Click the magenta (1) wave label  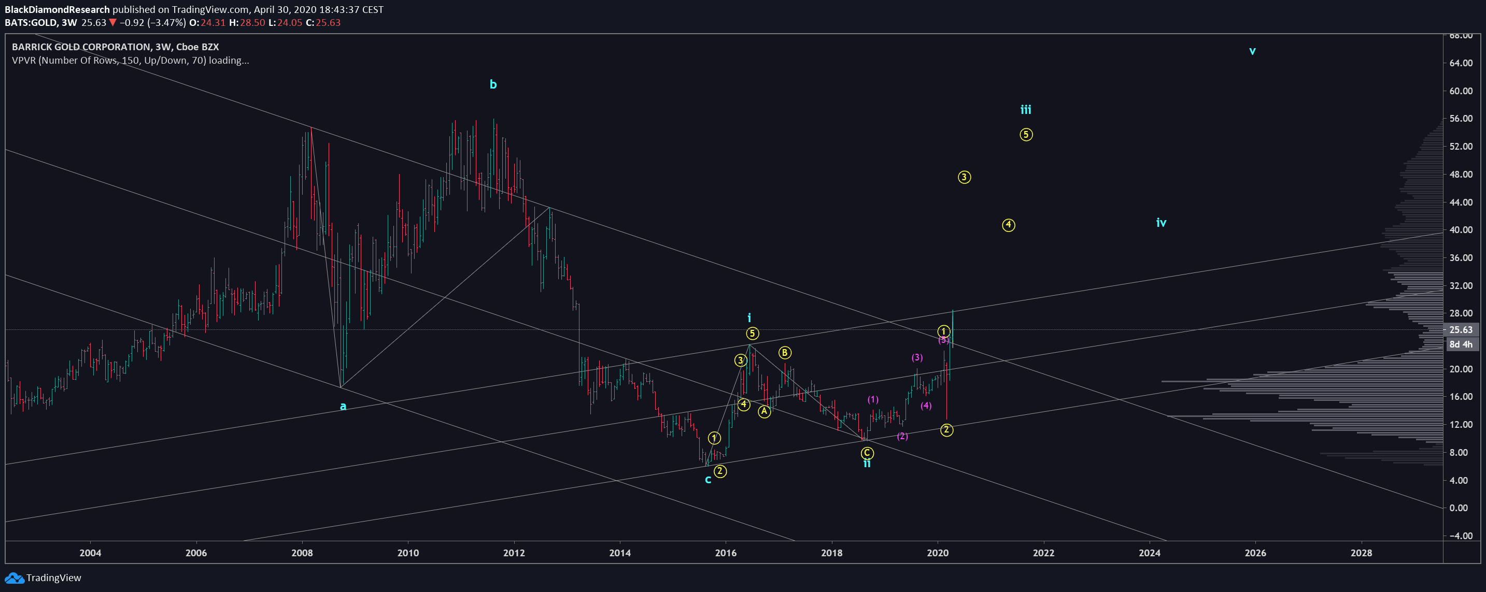tap(873, 399)
